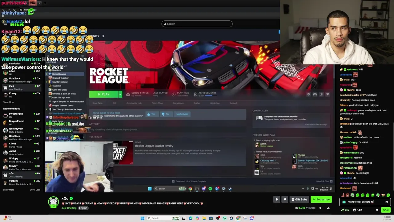
Task: Open controller icon on Steam game page
Action: point(315,94)
